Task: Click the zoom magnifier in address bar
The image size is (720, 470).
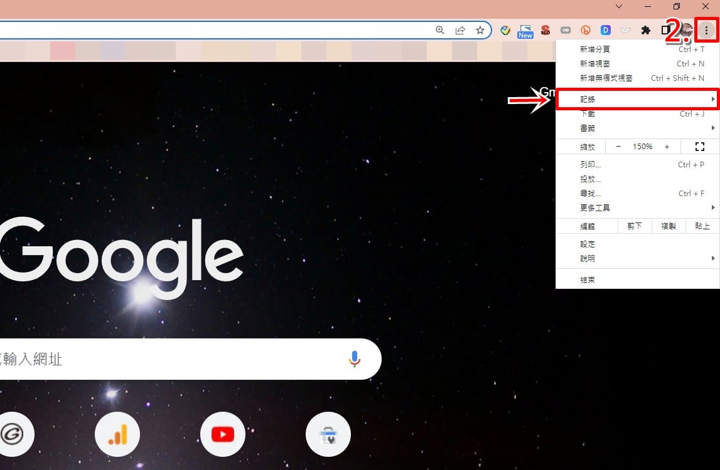Action: coord(440,30)
